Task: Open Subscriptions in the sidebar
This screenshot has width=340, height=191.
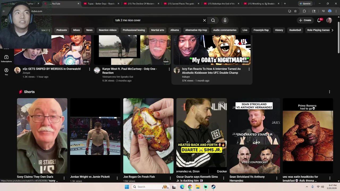Action: point(6,59)
